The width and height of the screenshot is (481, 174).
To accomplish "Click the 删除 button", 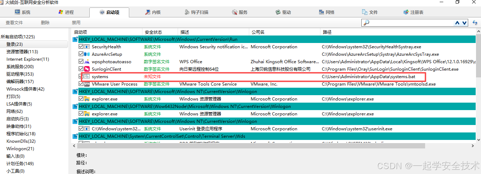I will 45,23.
